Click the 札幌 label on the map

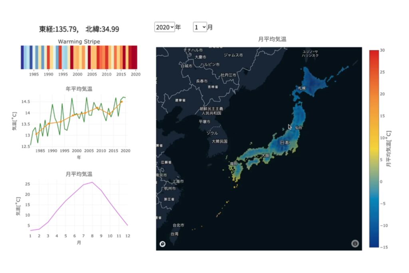(302, 88)
